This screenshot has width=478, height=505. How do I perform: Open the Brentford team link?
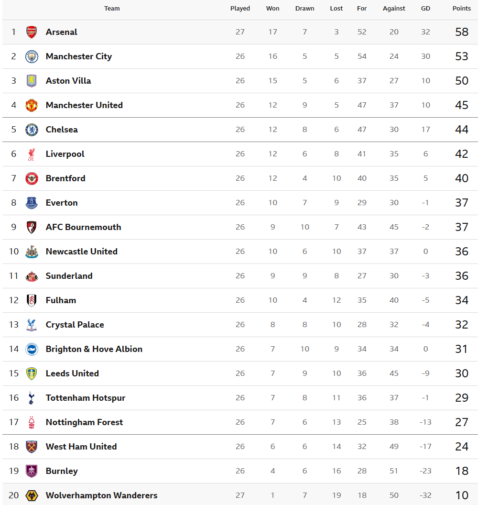(65, 178)
